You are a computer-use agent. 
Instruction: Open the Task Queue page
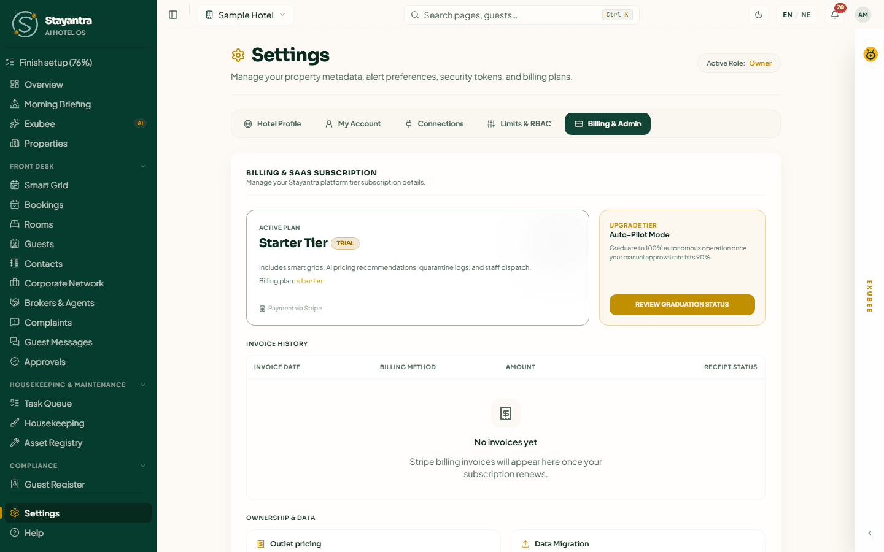click(x=78, y=404)
